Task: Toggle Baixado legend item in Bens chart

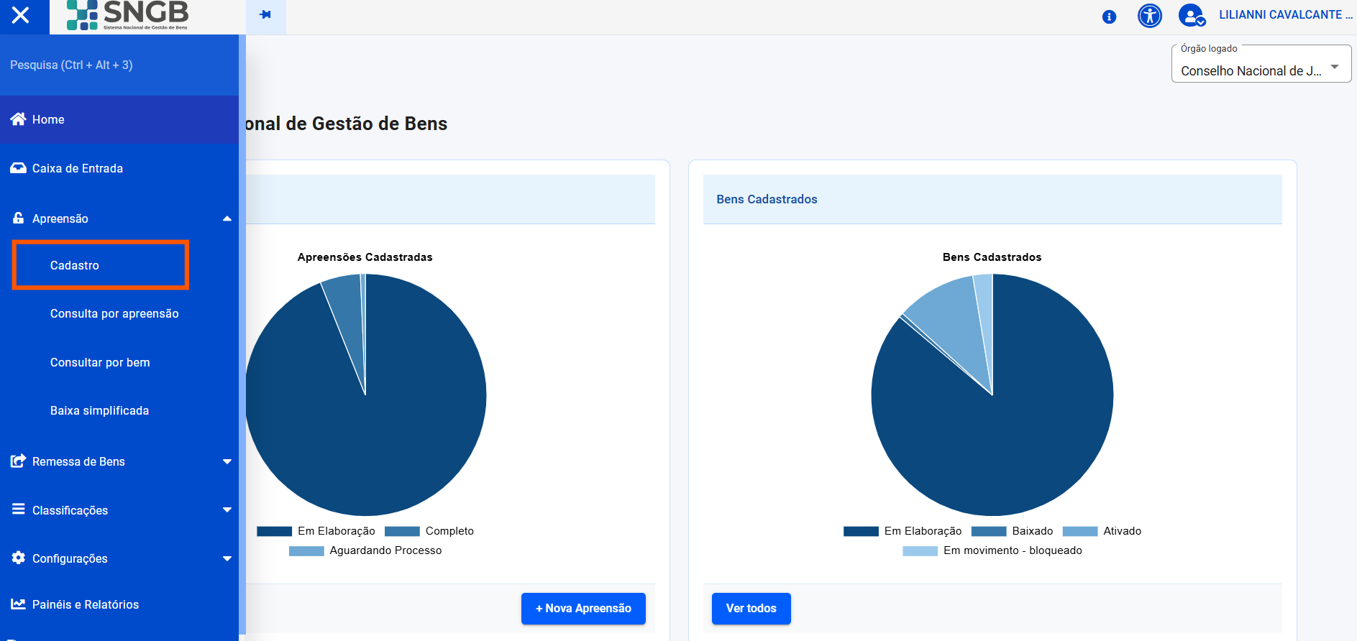Action: (1013, 531)
